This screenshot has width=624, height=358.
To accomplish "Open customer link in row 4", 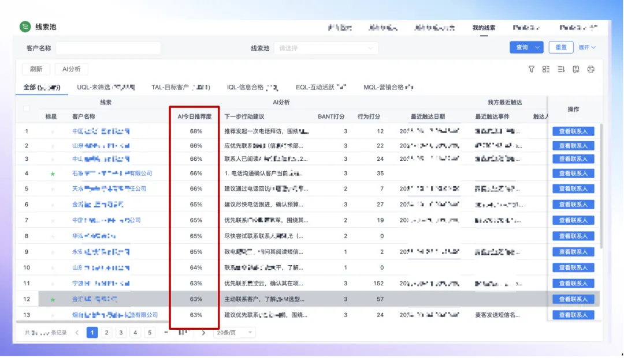I will click(x=112, y=174).
